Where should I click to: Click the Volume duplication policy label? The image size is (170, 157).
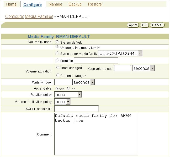[34, 102]
